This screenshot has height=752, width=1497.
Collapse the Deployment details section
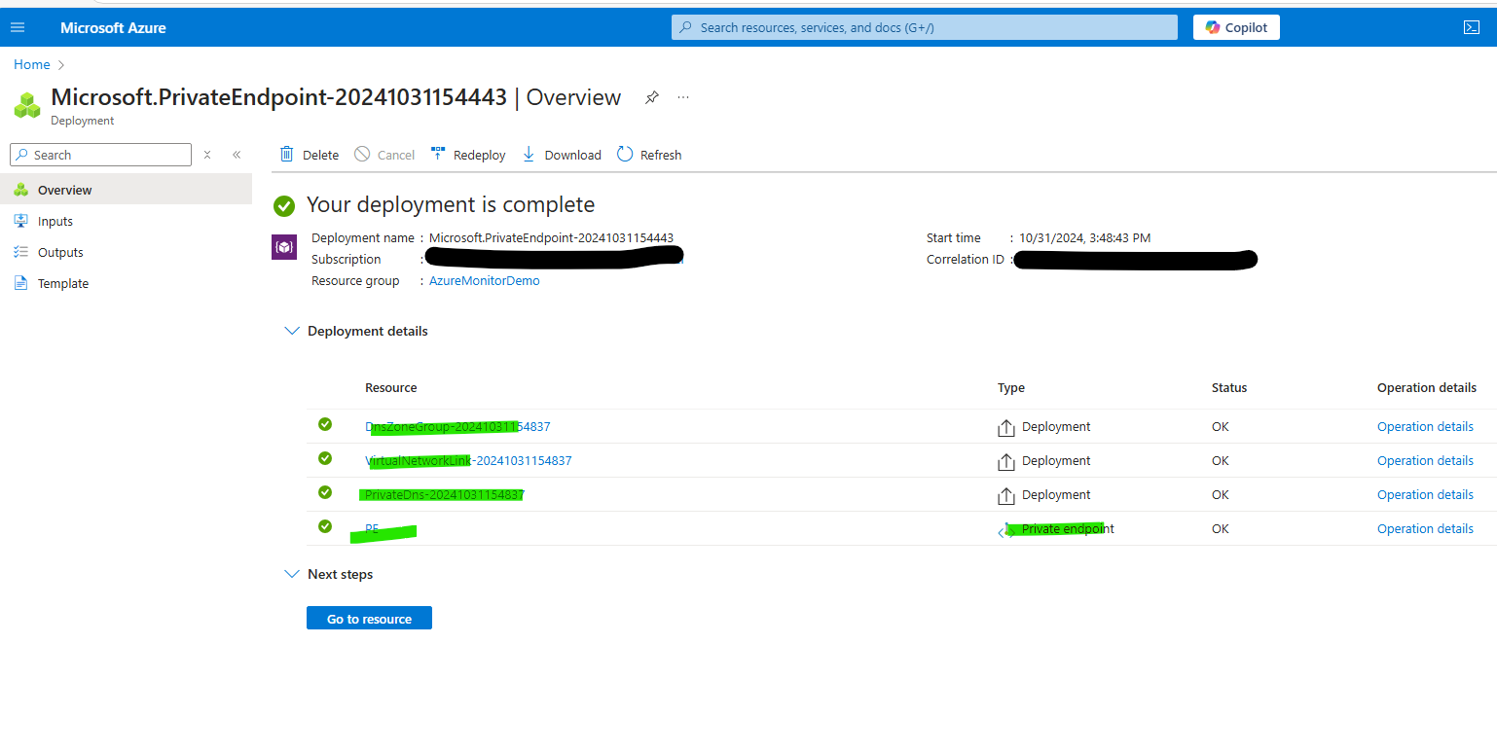(291, 331)
